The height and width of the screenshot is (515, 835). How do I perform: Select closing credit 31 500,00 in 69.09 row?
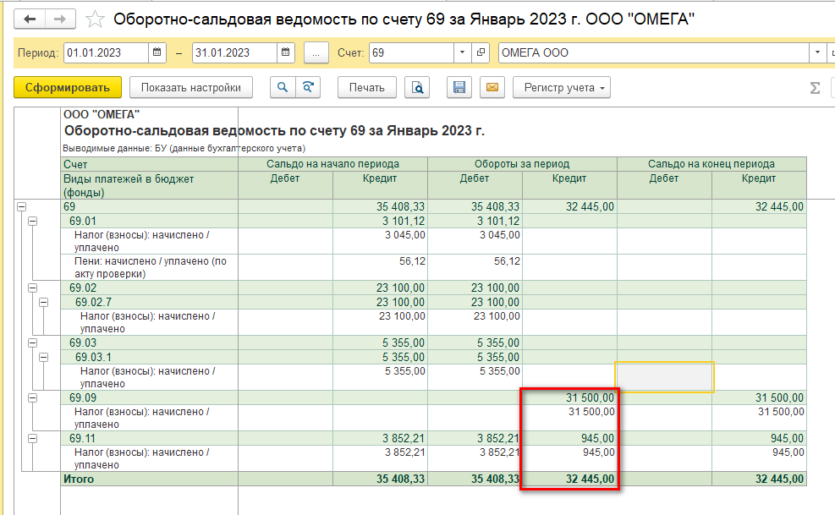tap(760, 397)
